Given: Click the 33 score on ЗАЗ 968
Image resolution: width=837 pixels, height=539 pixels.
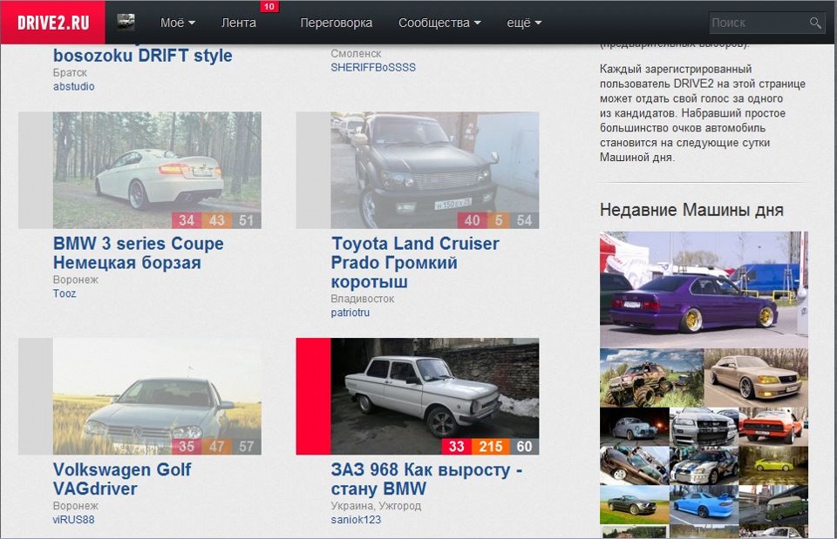Looking at the screenshot, I should (456, 446).
